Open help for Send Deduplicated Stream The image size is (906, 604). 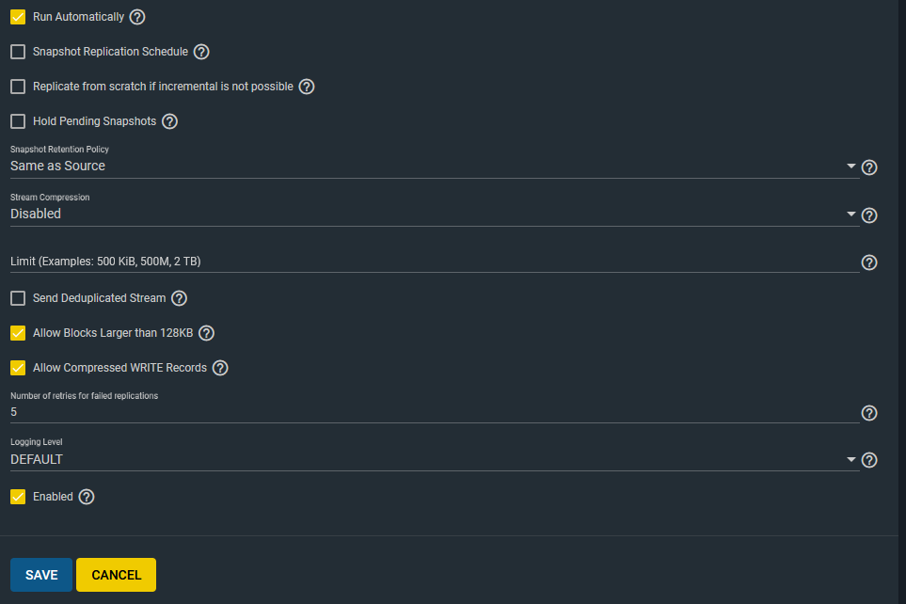point(179,298)
